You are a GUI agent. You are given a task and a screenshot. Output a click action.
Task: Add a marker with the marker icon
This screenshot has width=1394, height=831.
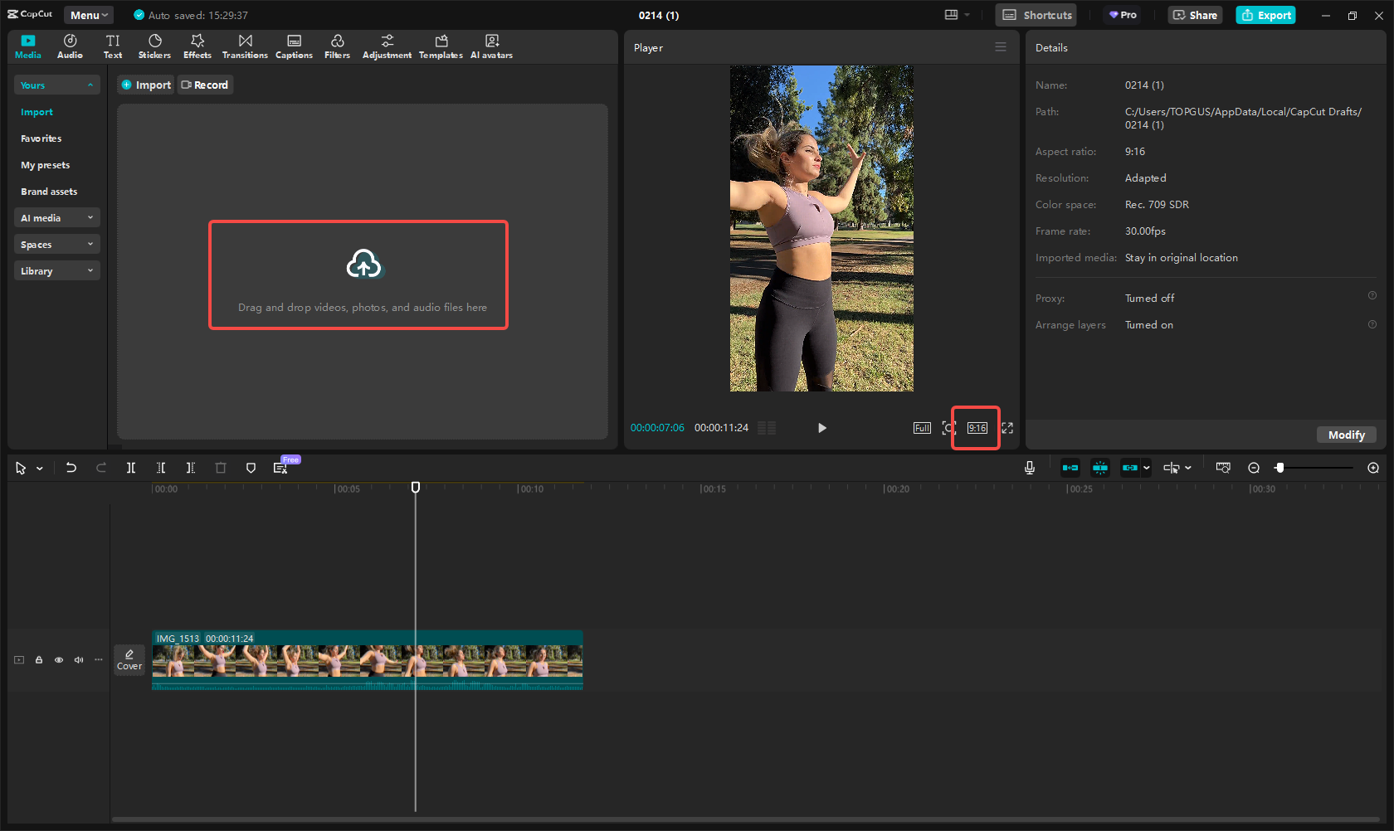[251, 468]
